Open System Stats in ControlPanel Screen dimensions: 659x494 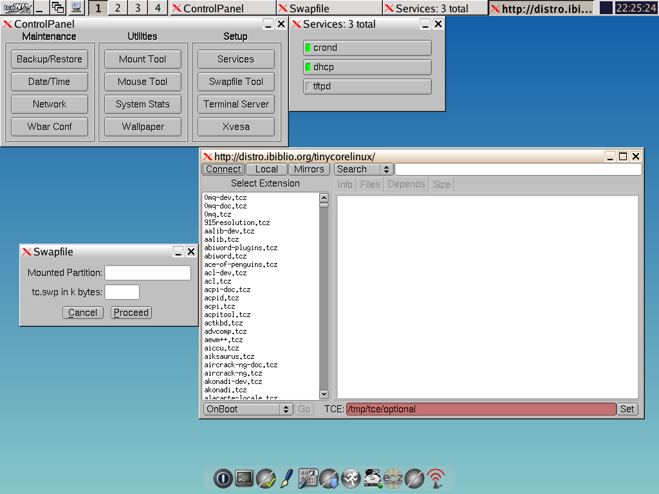click(x=143, y=104)
